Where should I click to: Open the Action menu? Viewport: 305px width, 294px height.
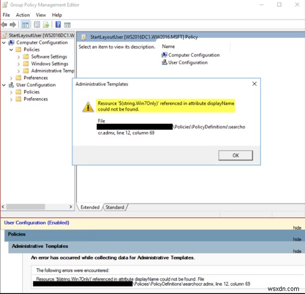[x=23, y=15]
